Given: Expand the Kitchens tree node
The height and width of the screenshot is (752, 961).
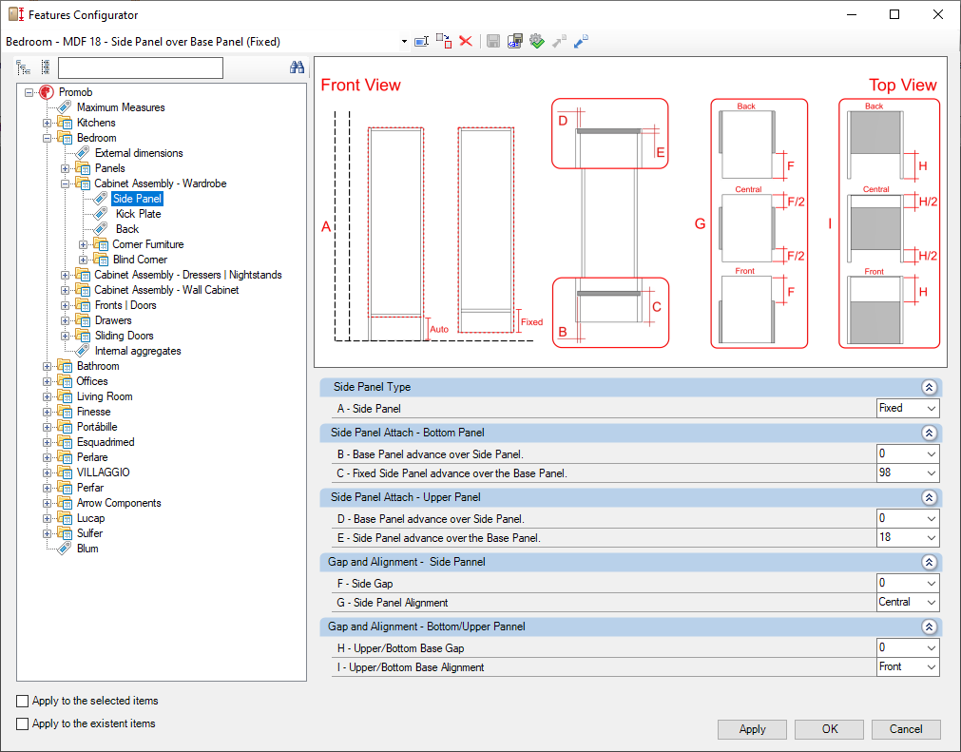Looking at the screenshot, I should click(47, 124).
